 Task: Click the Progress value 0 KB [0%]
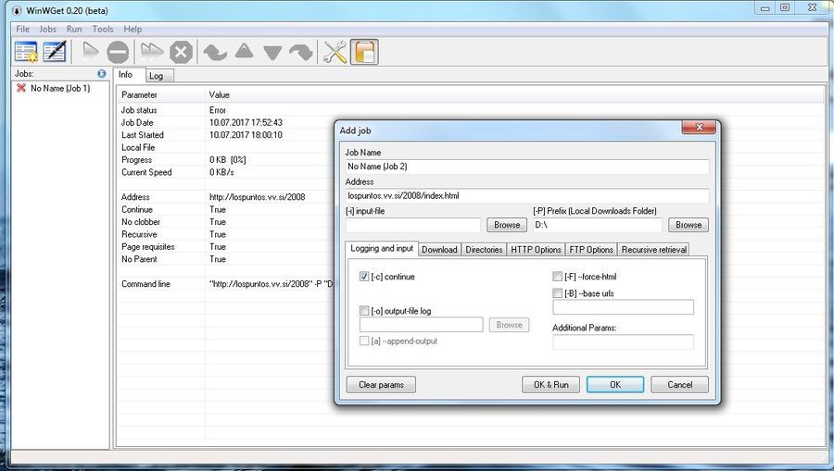pyautogui.click(x=228, y=160)
